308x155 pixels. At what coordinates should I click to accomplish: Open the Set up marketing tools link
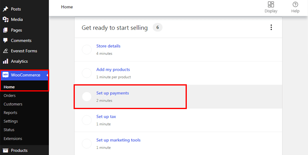(x=118, y=140)
